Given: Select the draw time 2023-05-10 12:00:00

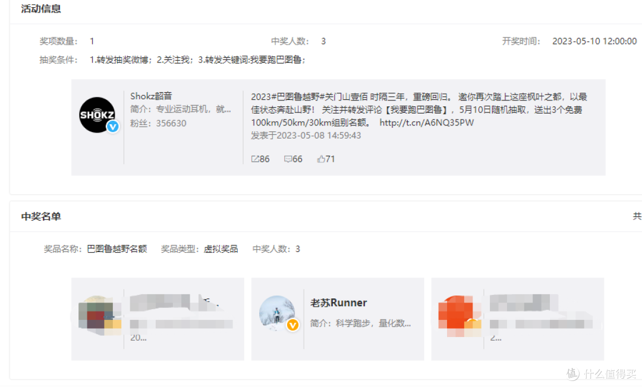Looking at the screenshot, I should point(594,42).
